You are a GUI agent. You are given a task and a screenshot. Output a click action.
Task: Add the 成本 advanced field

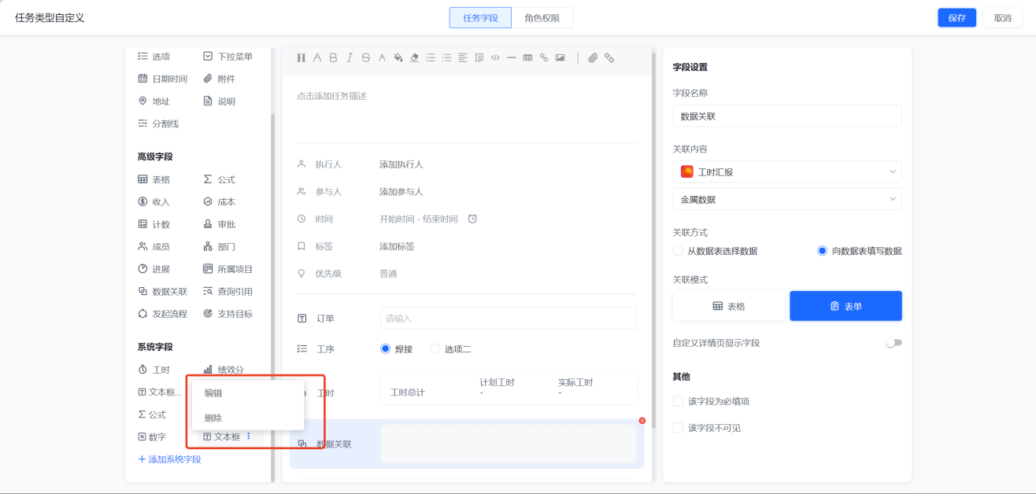(220, 202)
